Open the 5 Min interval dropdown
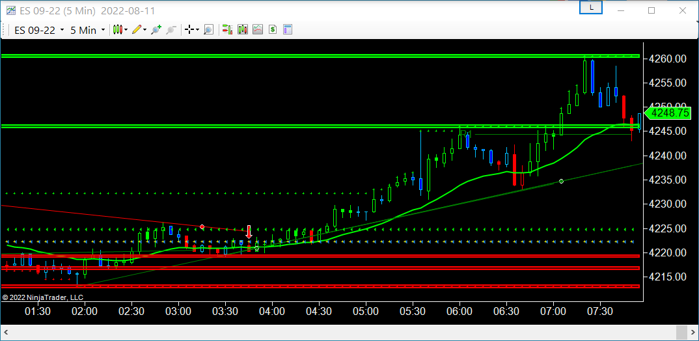The width and height of the screenshot is (699, 341). pos(87,30)
